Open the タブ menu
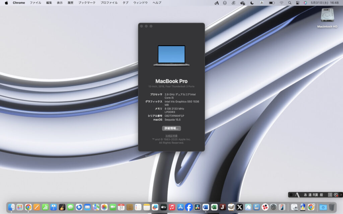The height and width of the screenshot is (214, 343). pyautogui.click(x=125, y=3)
